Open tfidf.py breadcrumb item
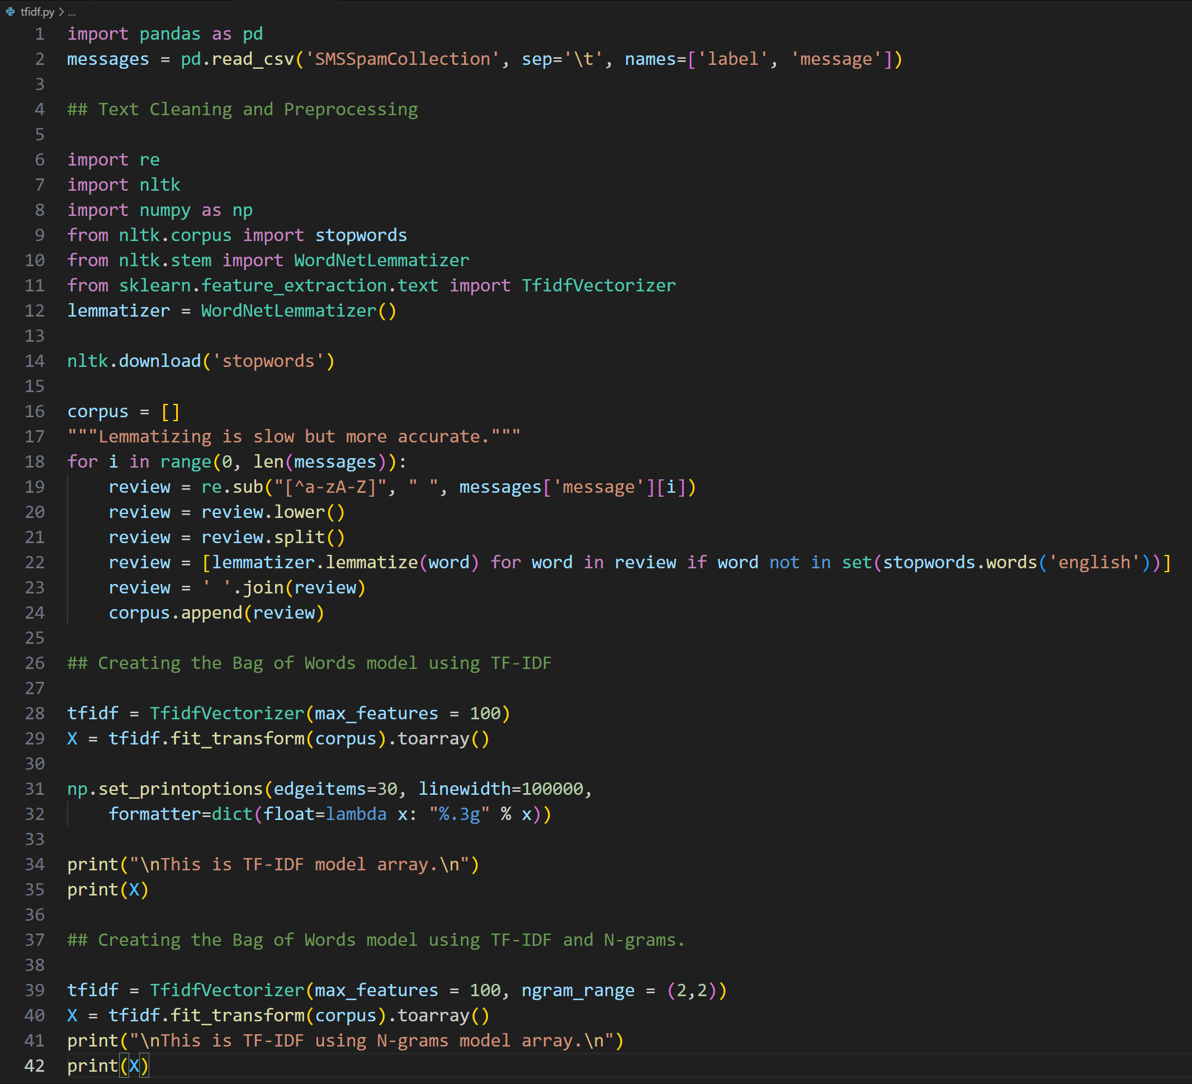The width and height of the screenshot is (1192, 1084). coord(37,12)
